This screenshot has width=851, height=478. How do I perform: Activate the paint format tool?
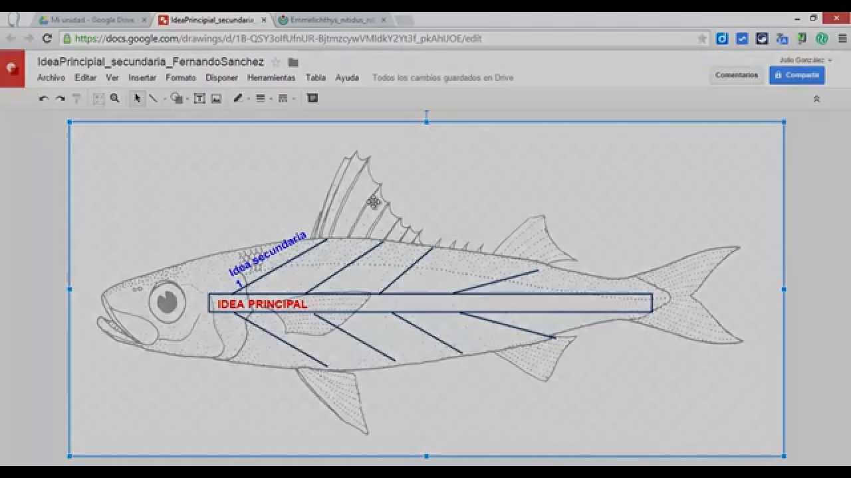point(76,98)
